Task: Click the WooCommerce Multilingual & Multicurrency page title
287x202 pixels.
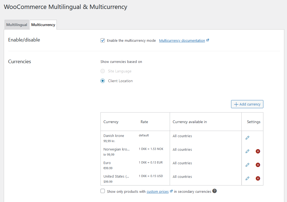Action: (65, 7)
